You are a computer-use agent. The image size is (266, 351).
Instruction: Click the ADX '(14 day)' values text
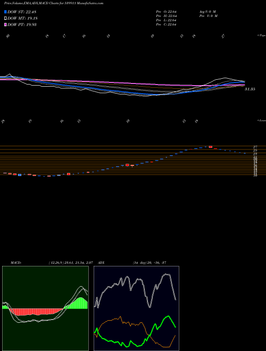(149, 263)
